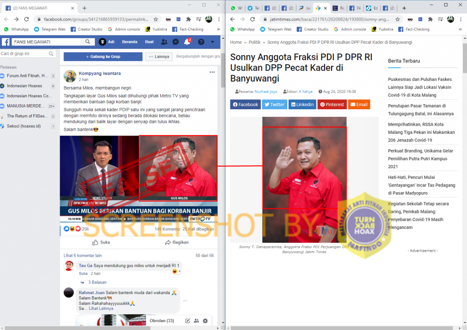The width and height of the screenshot is (467, 330).
Task: Share the article via the Linkedin button
Action: pos(302,105)
